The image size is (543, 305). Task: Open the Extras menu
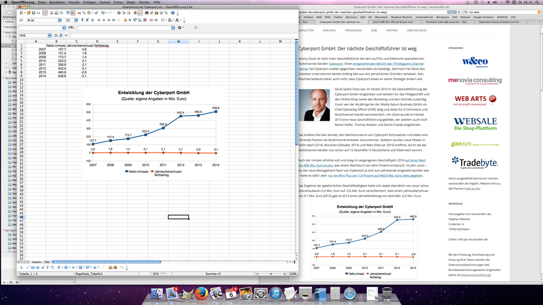click(x=118, y=2)
